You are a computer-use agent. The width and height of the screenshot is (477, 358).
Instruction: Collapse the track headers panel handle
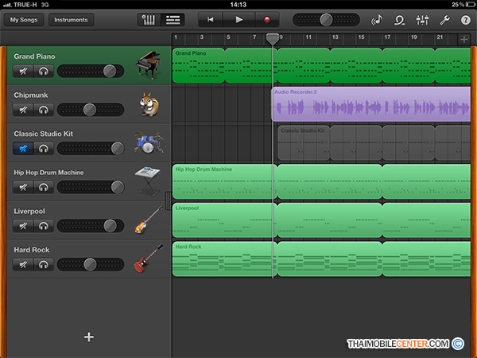point(169,200)
